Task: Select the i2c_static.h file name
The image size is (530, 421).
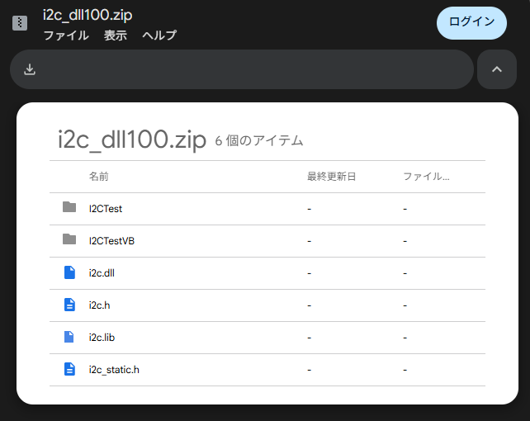Action: 114,370
